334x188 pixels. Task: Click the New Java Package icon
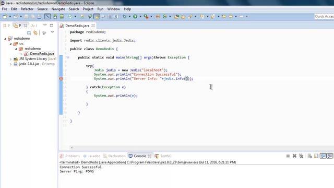pos(158,16)
